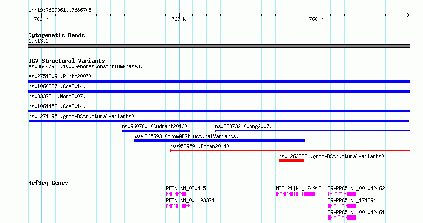Click the RefSeq Genes track title
This screenshot has height=223, width=423.
point(48,183)
